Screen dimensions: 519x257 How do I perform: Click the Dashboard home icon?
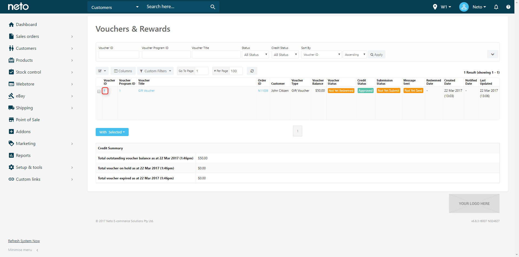click(11, 25)
